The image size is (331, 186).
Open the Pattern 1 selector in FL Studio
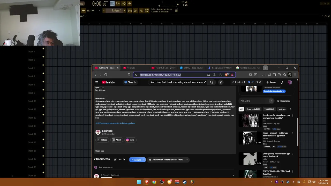pos(116,11)
